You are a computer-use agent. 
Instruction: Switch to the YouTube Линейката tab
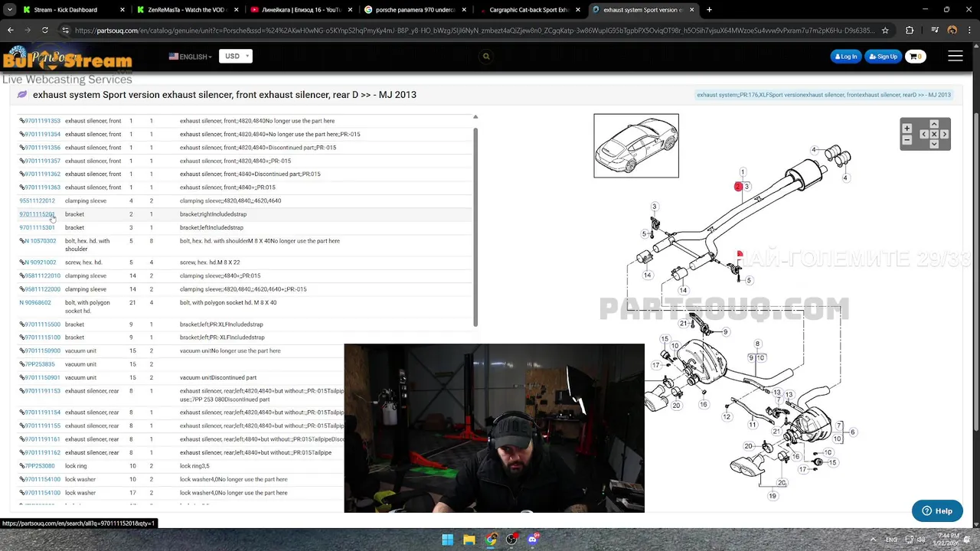click(302, 10)
